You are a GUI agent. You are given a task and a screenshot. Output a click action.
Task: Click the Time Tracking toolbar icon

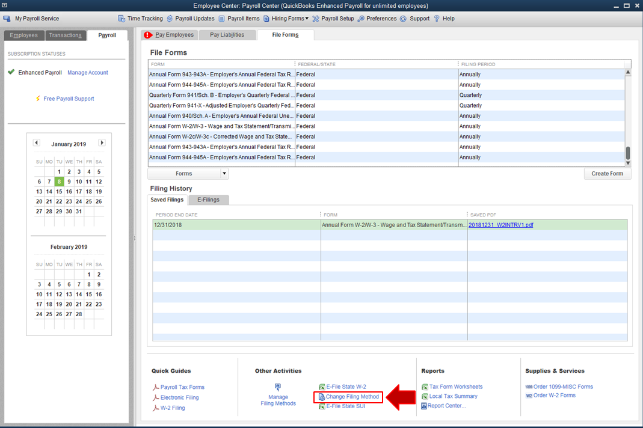pyautogui.click(x=122, y=19)
